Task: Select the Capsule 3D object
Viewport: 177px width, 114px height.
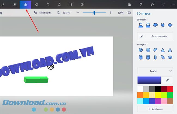Action: pyautogui.click(x=155, y=57)
